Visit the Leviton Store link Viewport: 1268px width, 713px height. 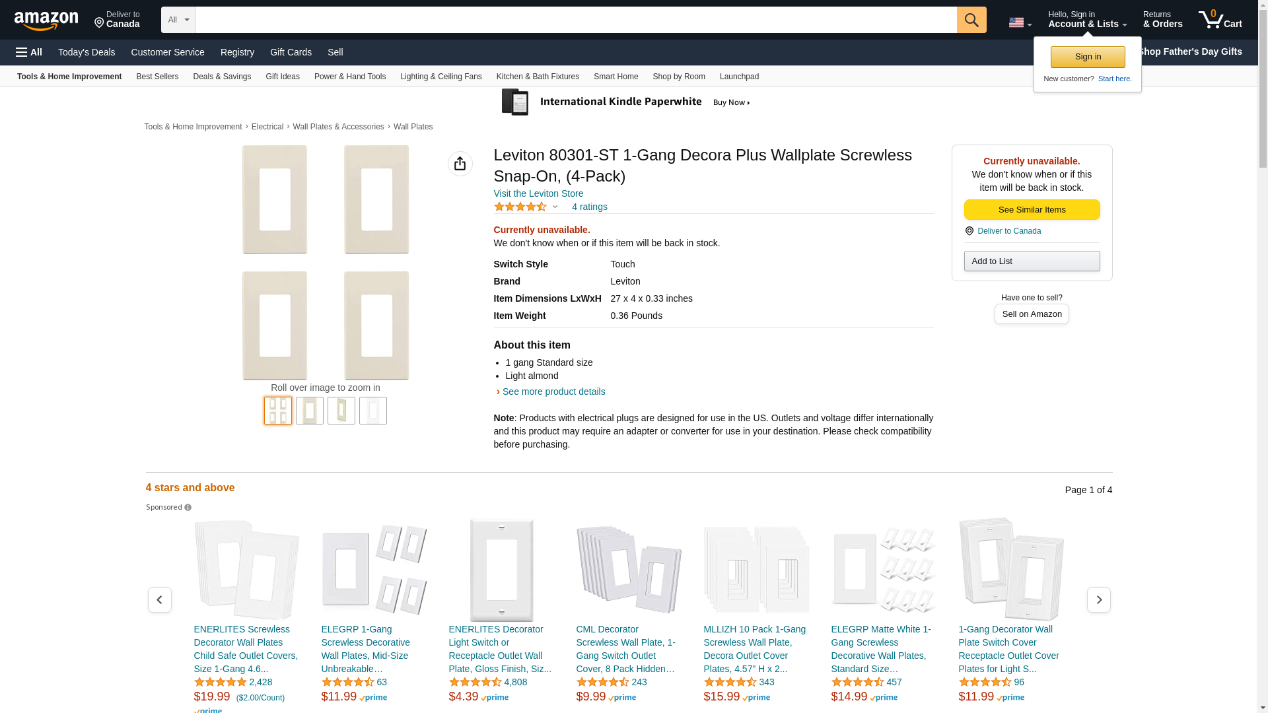[x=538, y=193]
